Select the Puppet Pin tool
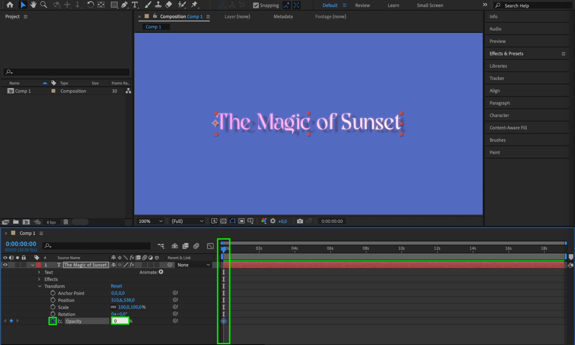Viewport: 575px width, 345px height. coord(194,5)
